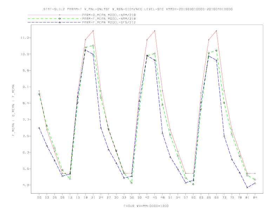
Task: Click the green dashed line sample in legend
Action: tap(54, 19)
